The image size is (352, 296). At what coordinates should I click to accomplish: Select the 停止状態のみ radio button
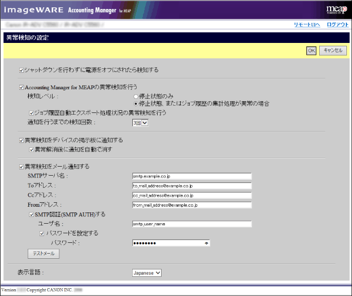click(136, 97)
